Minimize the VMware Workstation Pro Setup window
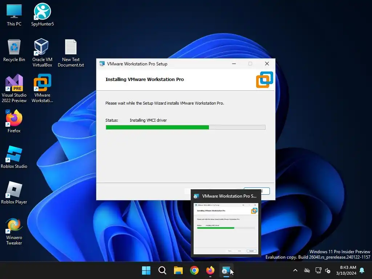The width and height of the screenshot is (372, 279). [x=234, y=64]
